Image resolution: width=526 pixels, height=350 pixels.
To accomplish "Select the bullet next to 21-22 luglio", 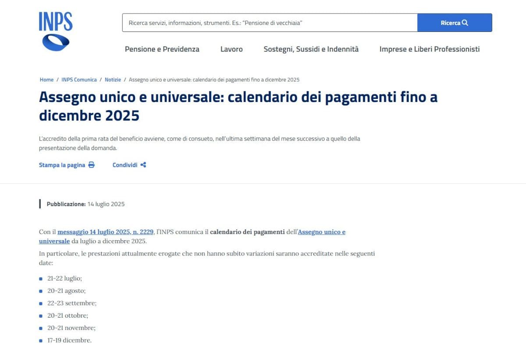I will point(42,279).
